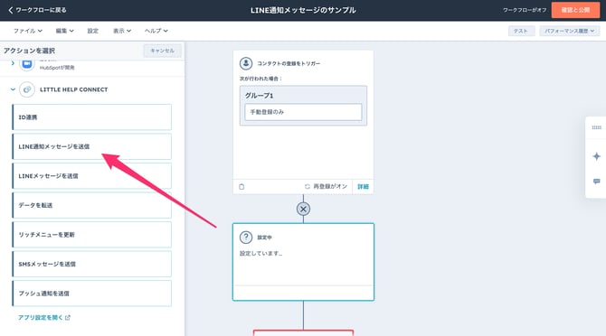This screenshot has height=336, width=606.
Task: Go back via ワークフローに戻る
Action: point(37,10)
